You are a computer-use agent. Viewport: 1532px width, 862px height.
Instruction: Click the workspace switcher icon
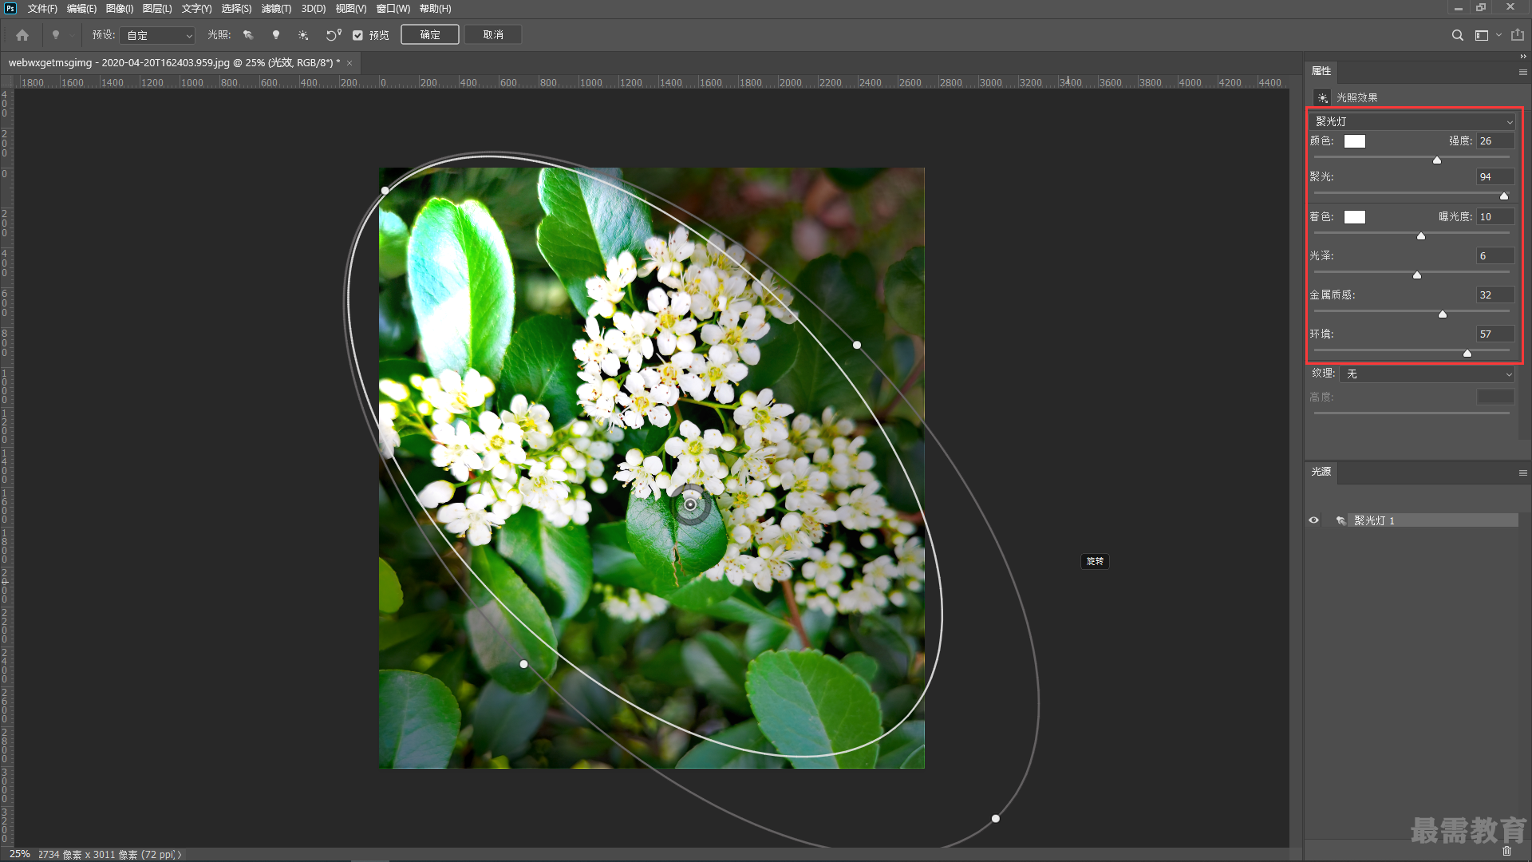click(1482, 35)
